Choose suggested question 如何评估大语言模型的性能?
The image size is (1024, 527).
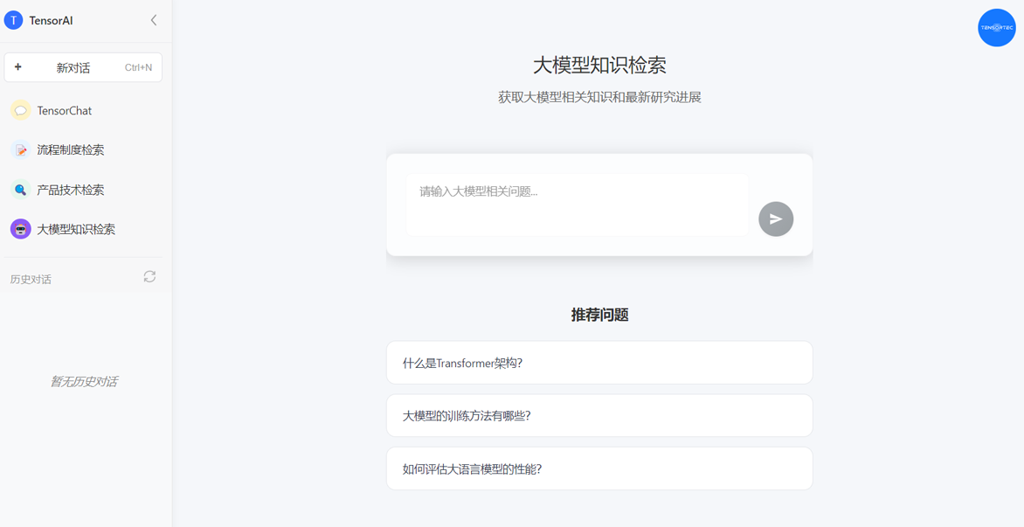pos(599,469)
